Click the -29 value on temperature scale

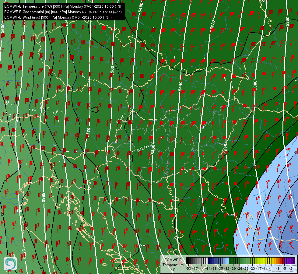(233, 269)
